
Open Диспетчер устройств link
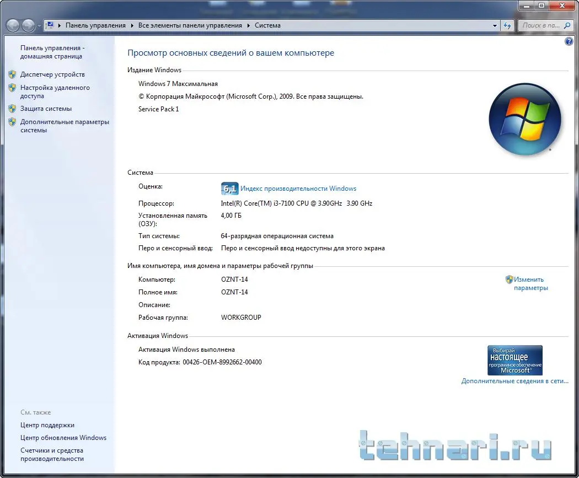tap(52, 74)
